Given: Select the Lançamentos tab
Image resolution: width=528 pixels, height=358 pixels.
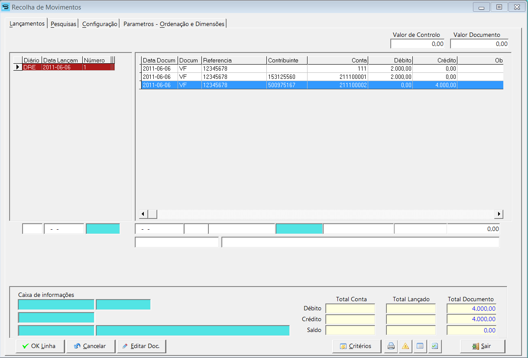Looking at the screenshot, I should coord(27,24).
